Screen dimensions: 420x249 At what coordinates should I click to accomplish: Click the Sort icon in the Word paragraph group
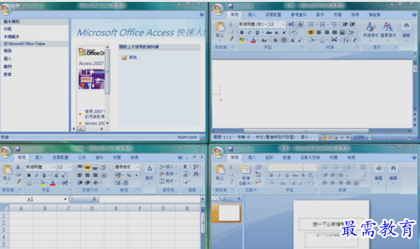[x=346, y=40]
